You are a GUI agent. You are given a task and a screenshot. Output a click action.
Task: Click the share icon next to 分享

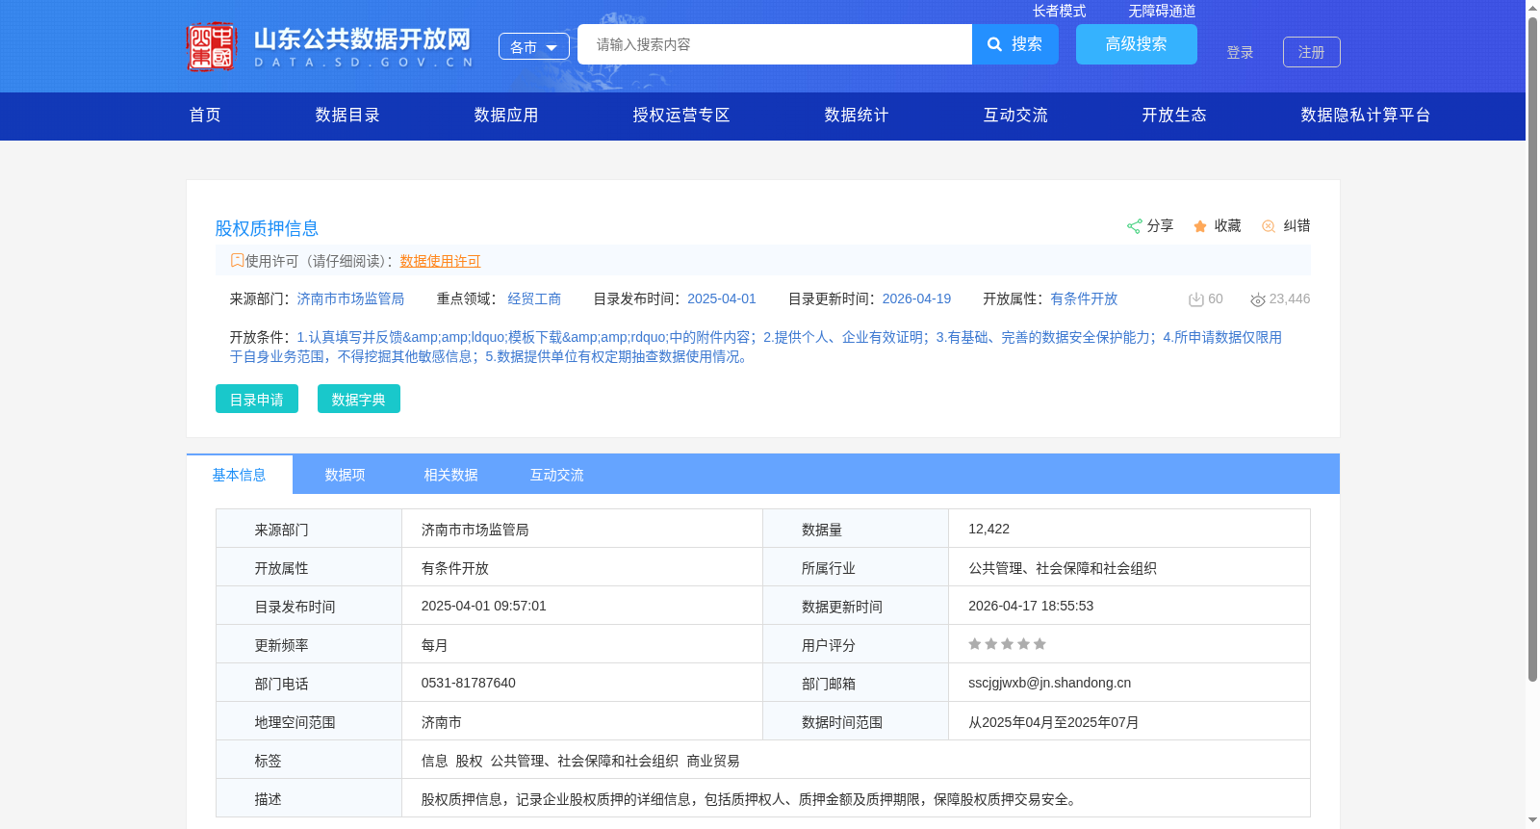(1134, 226)
